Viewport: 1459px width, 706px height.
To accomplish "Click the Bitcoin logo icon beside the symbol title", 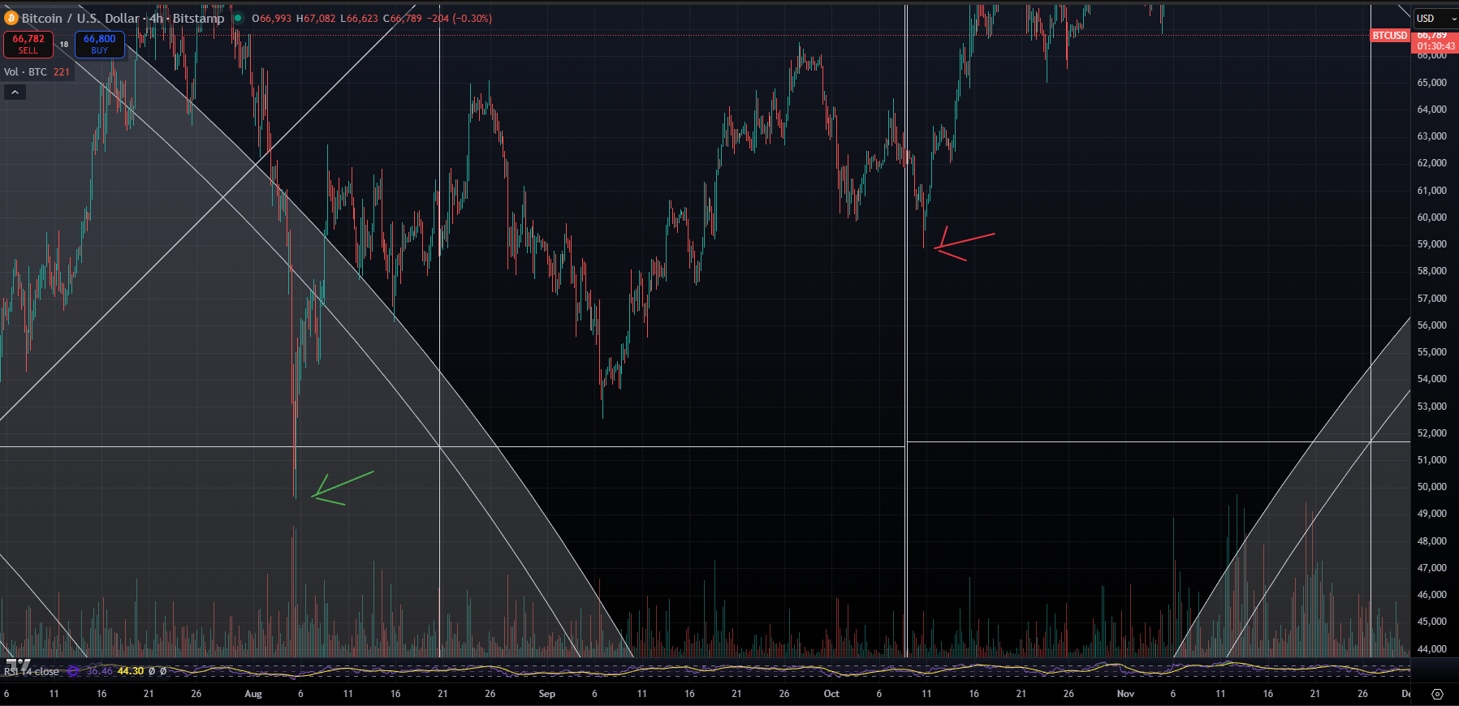I will pos(11,18).
